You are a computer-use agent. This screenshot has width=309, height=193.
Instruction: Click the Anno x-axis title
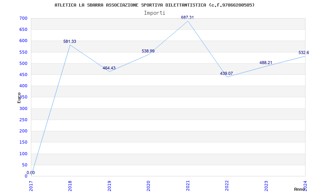300,189
